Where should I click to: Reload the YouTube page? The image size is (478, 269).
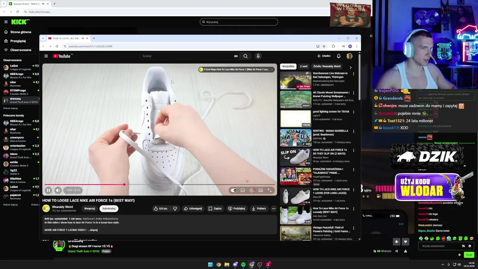[x=57, y=46]
